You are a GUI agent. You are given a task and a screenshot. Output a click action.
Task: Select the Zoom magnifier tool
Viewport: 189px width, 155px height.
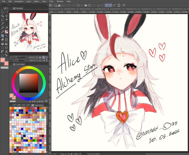pyautogui.click(x=3, y=12)
